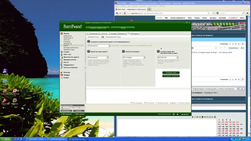The width and height of the screenshot is (251, 141).
Task: Open step 2 game type dropdown
Action: 98,57
